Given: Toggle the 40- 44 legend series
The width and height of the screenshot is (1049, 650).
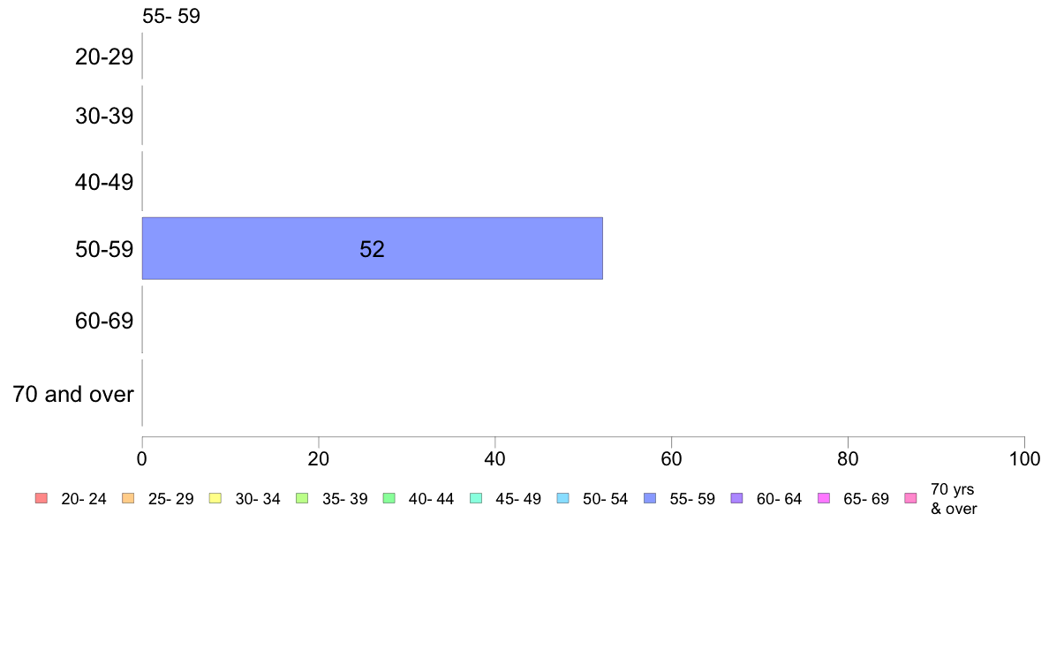Looking at the screenshot, I should point(419,499).
